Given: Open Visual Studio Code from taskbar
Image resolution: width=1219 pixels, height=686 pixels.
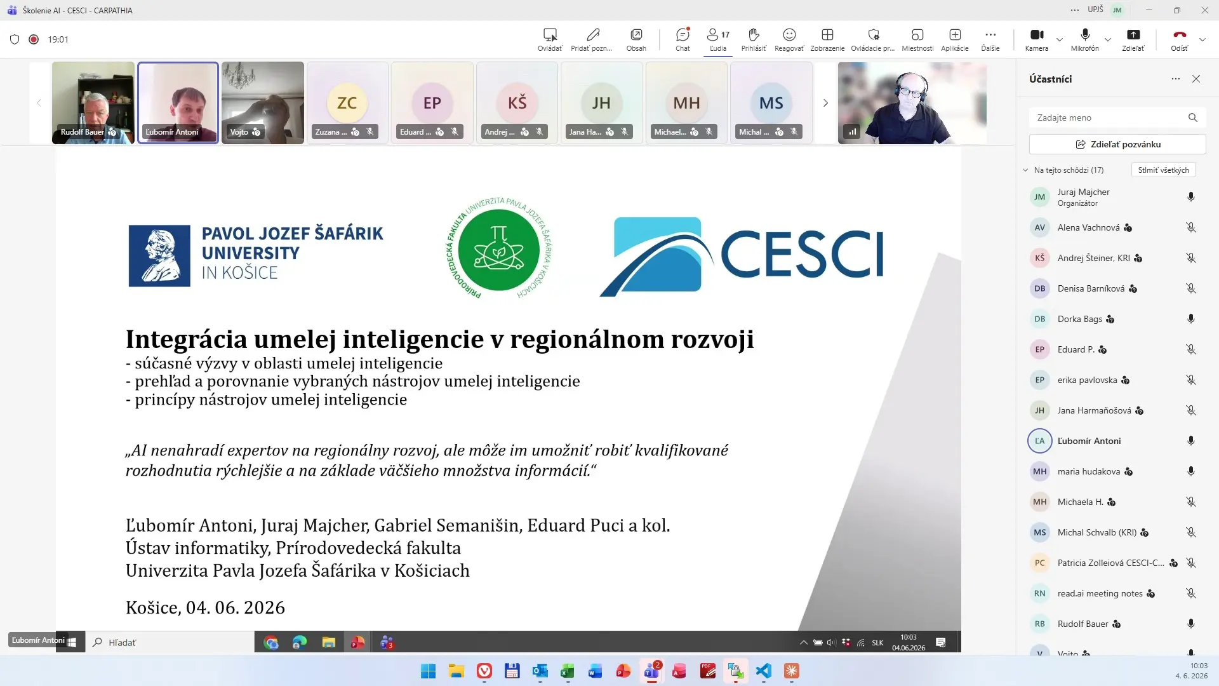Looking at the screenshot, I should pyautogui.click(x=764, y=671).
